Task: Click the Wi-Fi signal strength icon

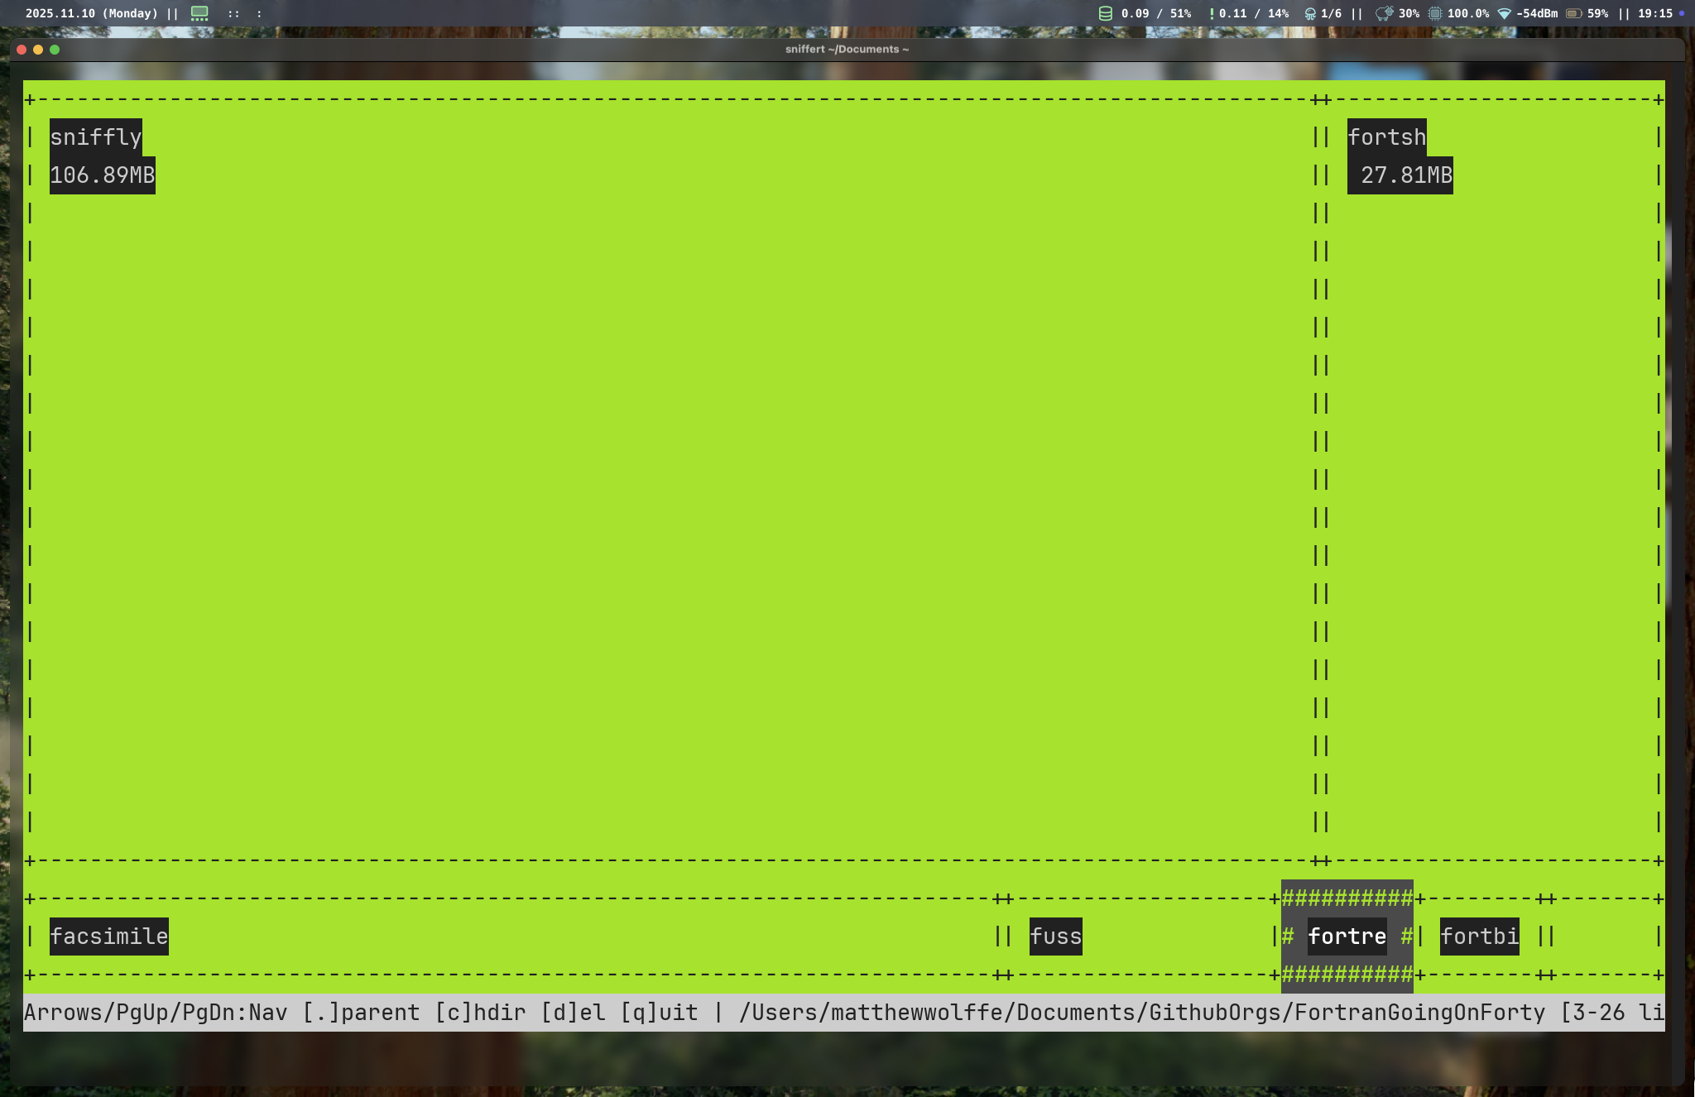Action: (x=1505, y=13)
